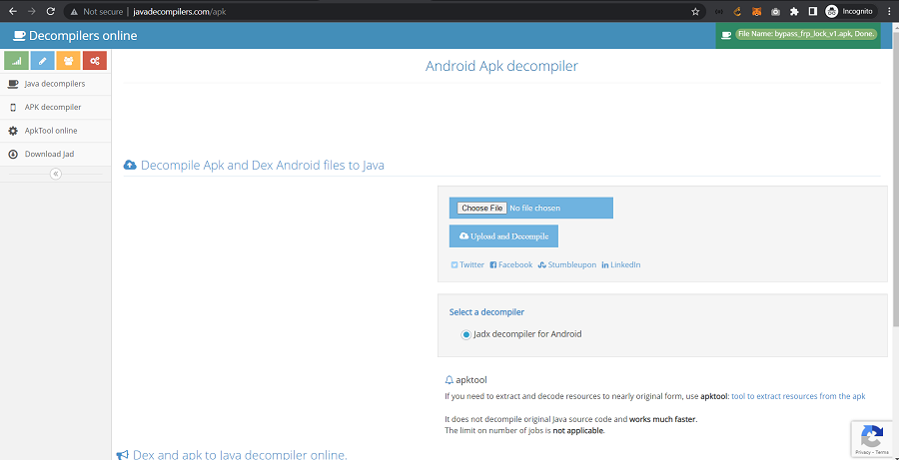
Task: Go back in browser
Action: click(x=13, y=11)
